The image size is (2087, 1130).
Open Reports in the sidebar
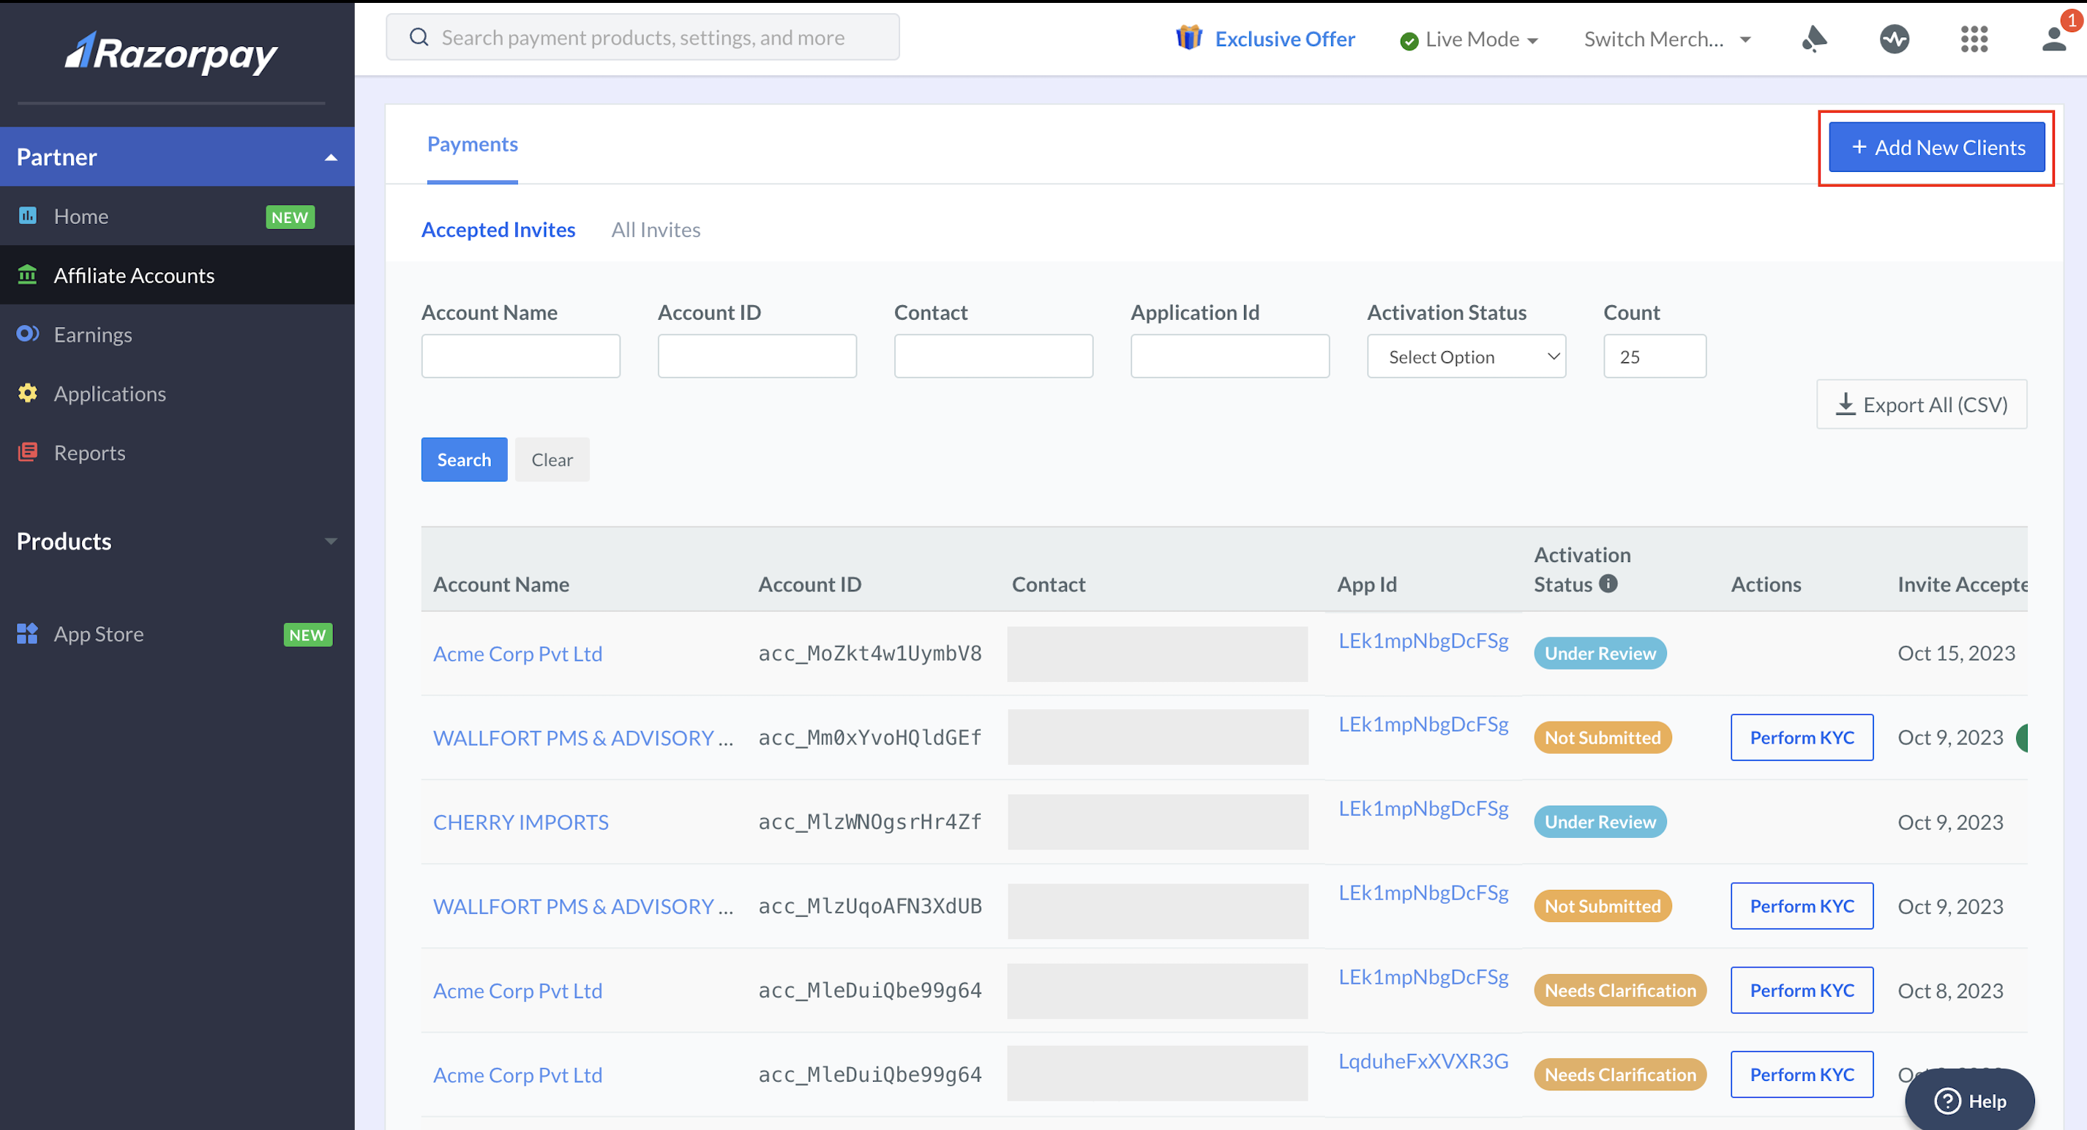[x=89, y=452]
